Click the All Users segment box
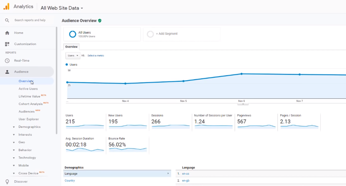 point(102,34)
